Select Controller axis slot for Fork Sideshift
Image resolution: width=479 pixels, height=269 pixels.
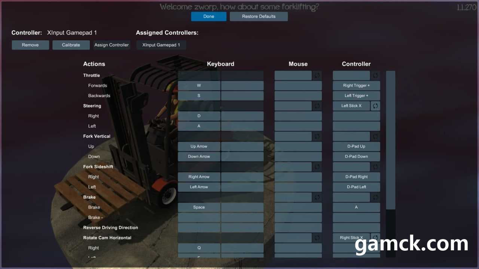tap(351, 167)
